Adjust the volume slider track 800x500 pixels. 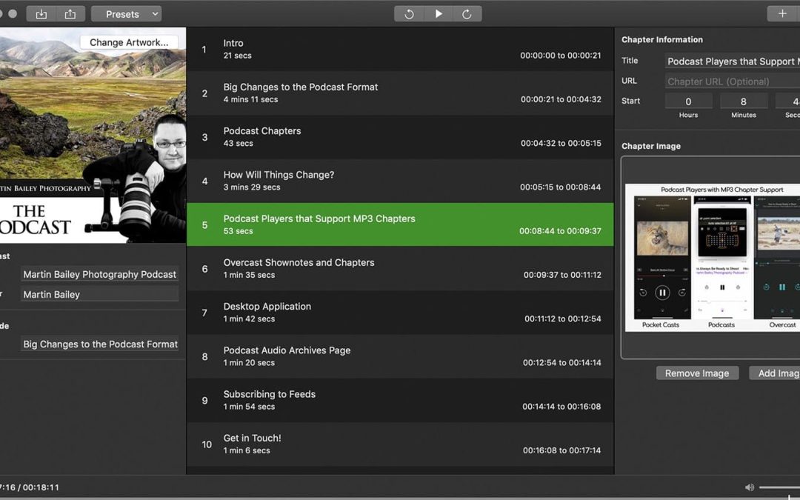click(779, 487)
